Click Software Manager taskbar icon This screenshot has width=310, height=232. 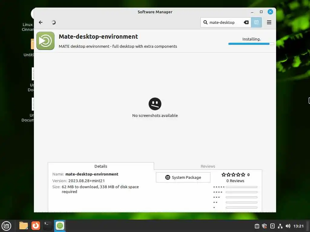(60, 226)
